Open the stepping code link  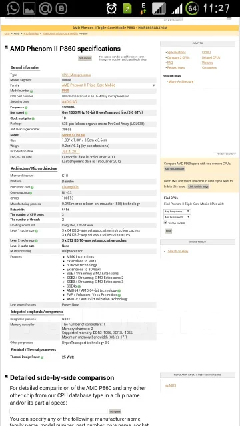point(69,102)
